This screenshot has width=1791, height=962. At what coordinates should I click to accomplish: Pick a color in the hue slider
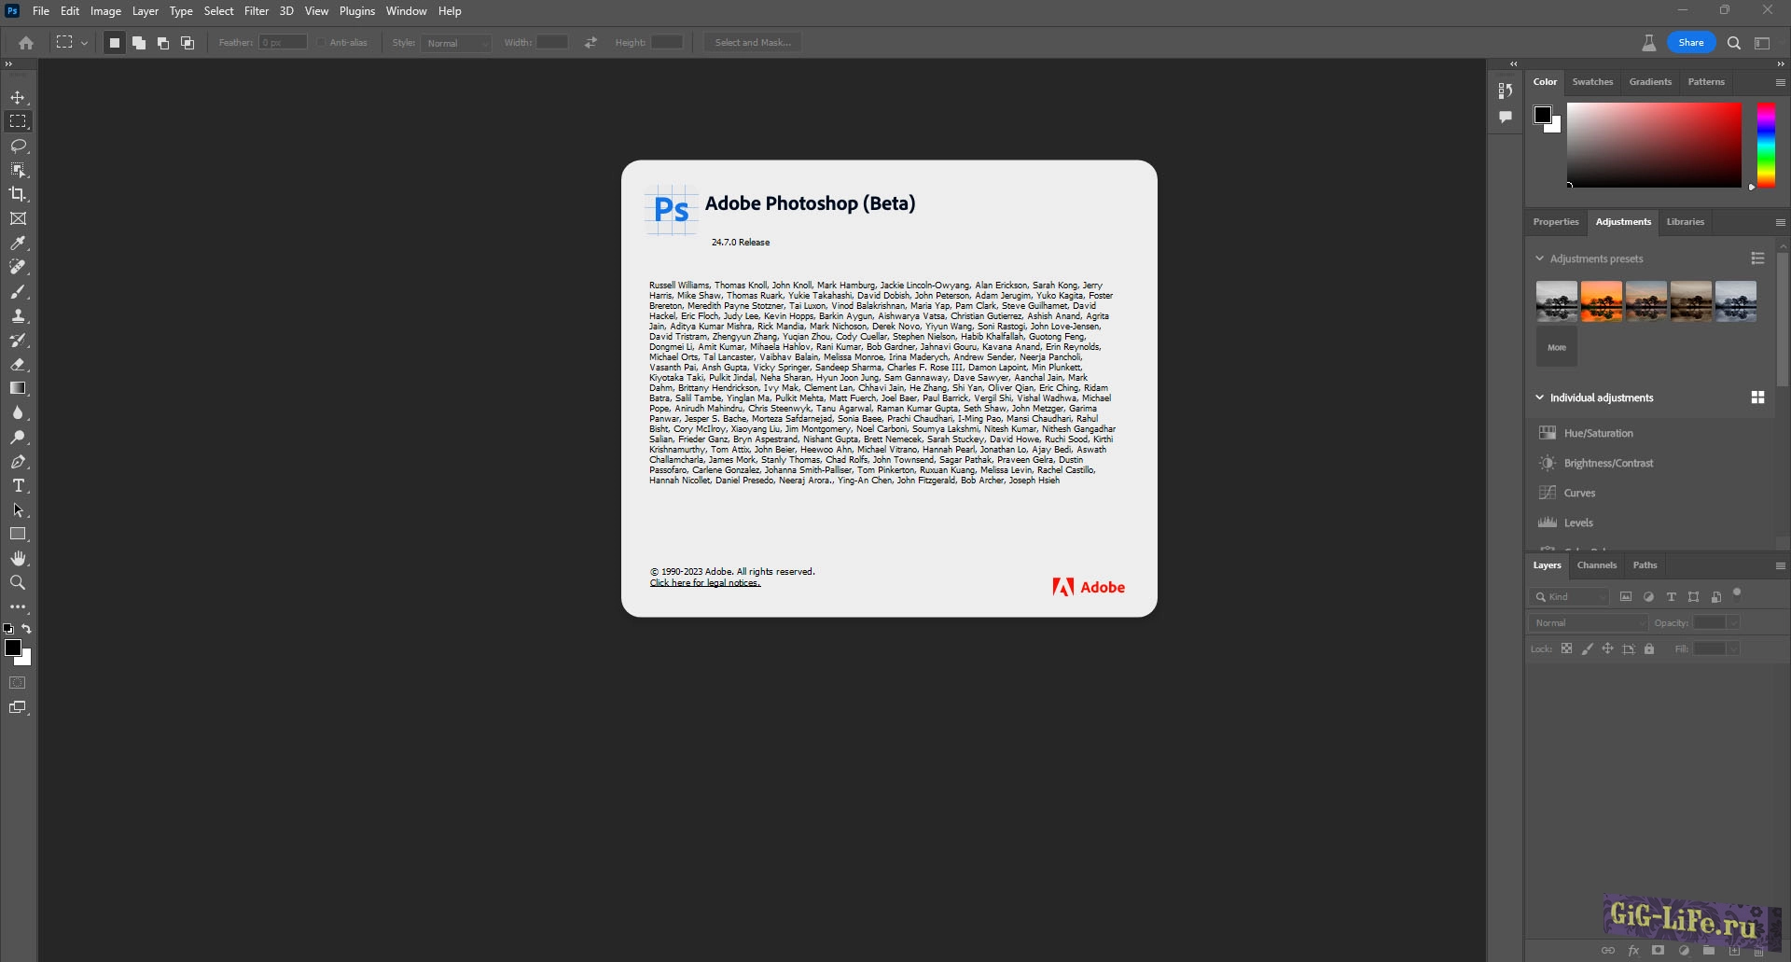coord(1766,145)
